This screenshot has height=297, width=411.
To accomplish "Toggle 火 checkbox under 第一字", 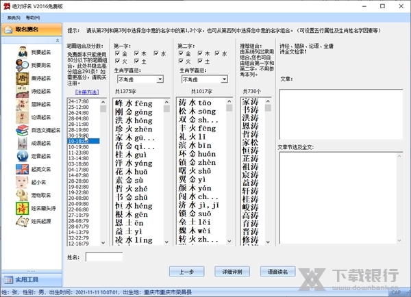I will (x=117, y=61).
